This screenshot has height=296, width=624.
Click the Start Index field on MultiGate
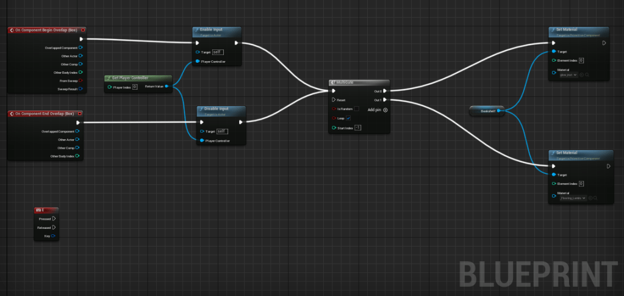tap(357, 128)
